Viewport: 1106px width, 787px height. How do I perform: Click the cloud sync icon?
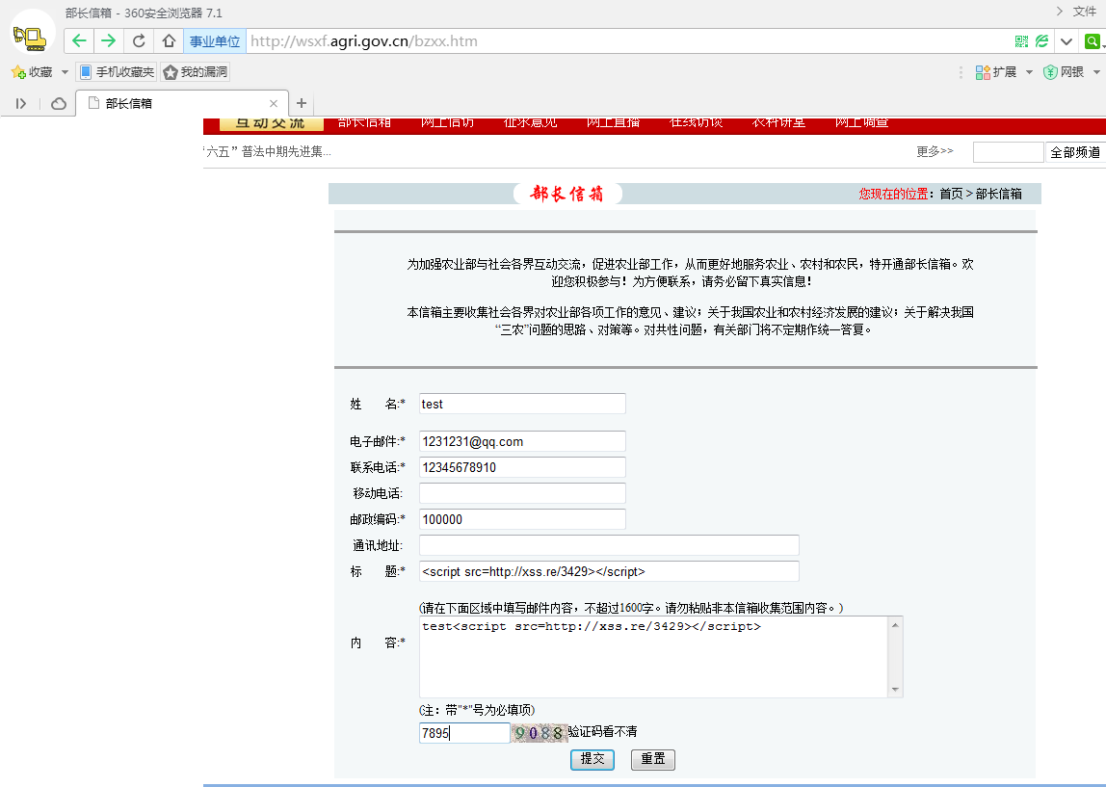pyautogui.click(x=59, y=104)
